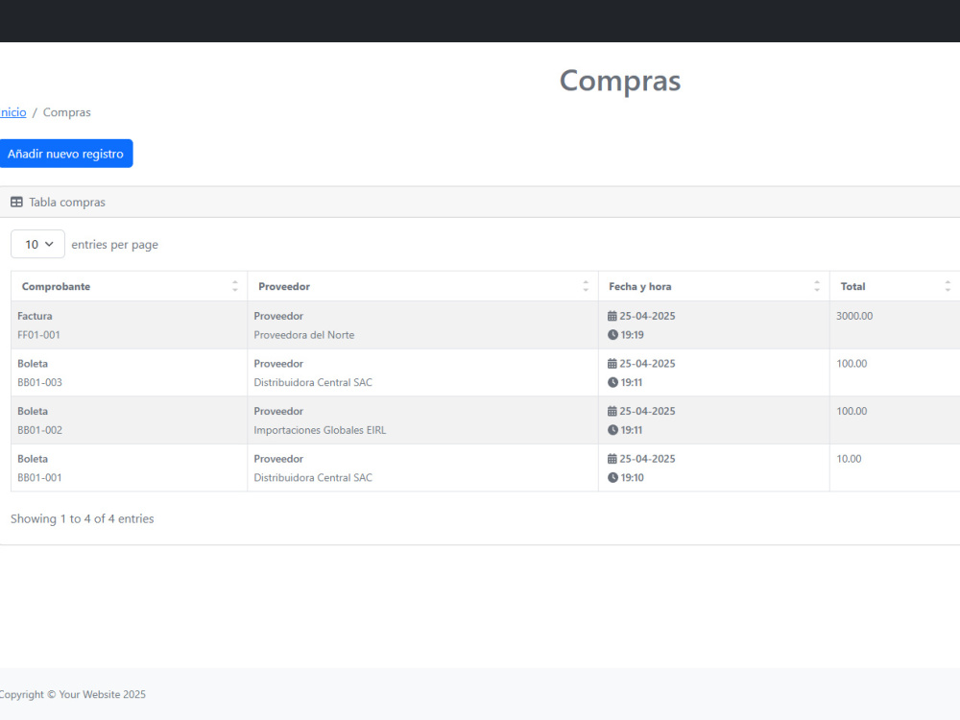Click Distribuidora Central SAC in BB01-003 row

coord(313,383)
